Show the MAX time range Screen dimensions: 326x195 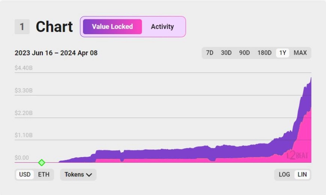(300, 53)
